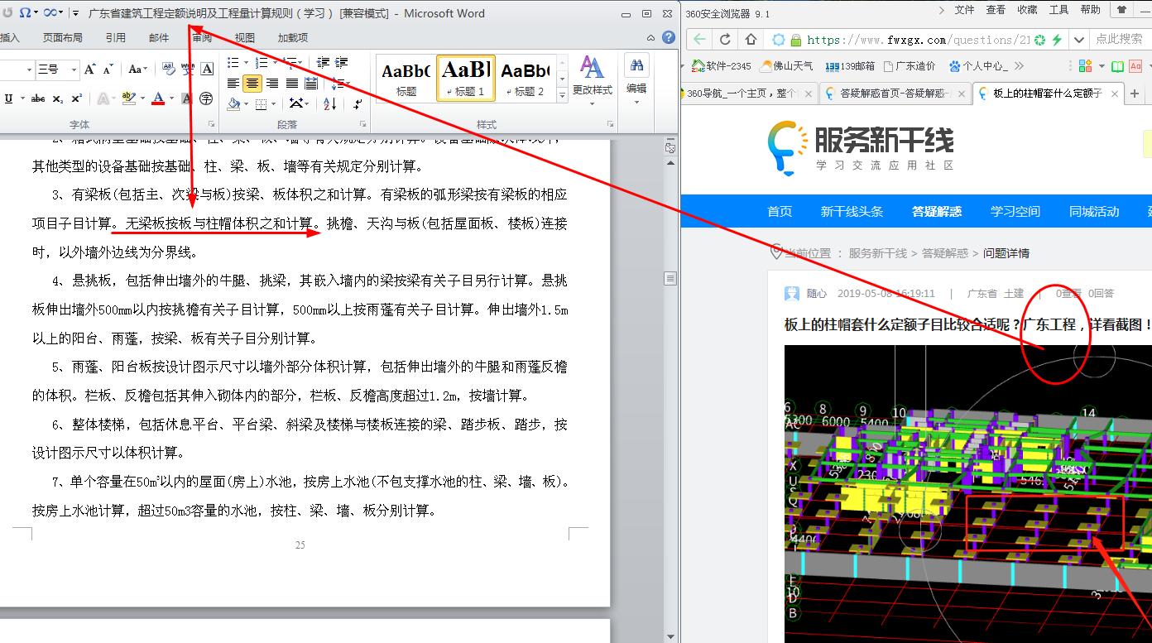The width and height of the screenshot is (1152, 643).
Task: Switch to the 答疑解惑首页 browser tab
Action: point(895,94)
